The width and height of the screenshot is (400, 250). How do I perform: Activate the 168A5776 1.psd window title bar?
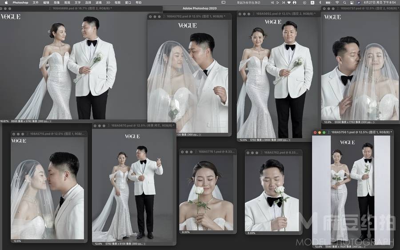tap(208, 152)
